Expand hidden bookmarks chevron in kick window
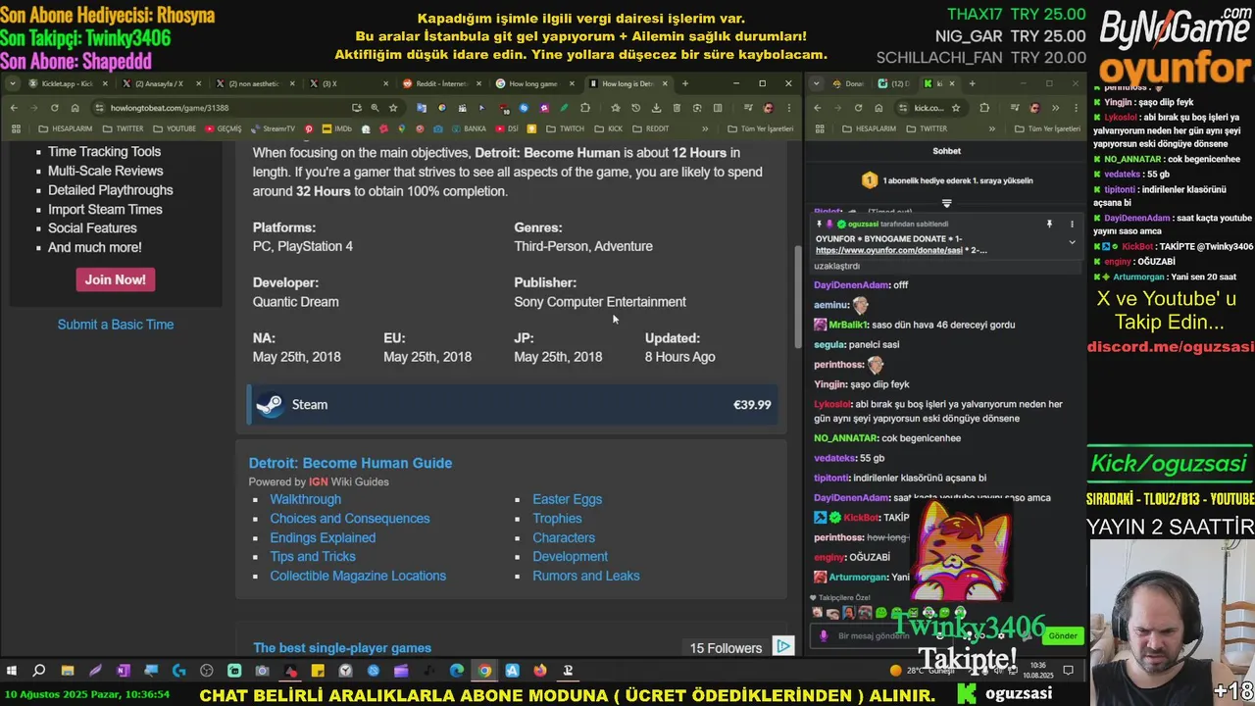The image size is (1255, 706). pyautogui.click(x=992, y=128)
